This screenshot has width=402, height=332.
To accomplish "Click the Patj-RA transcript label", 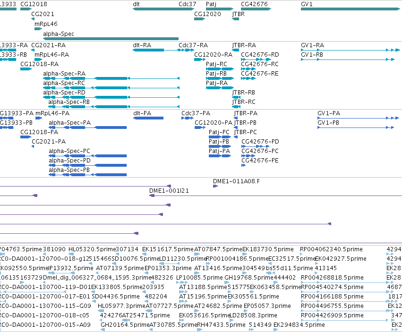I will [217, 83].
